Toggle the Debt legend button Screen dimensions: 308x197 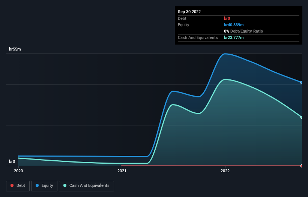[x=18, y=186]
